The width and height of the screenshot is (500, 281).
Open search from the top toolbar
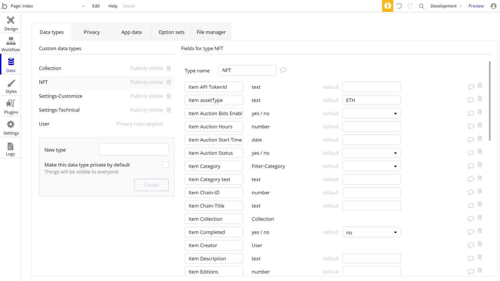pyautogui.click(x=421, y=6)
